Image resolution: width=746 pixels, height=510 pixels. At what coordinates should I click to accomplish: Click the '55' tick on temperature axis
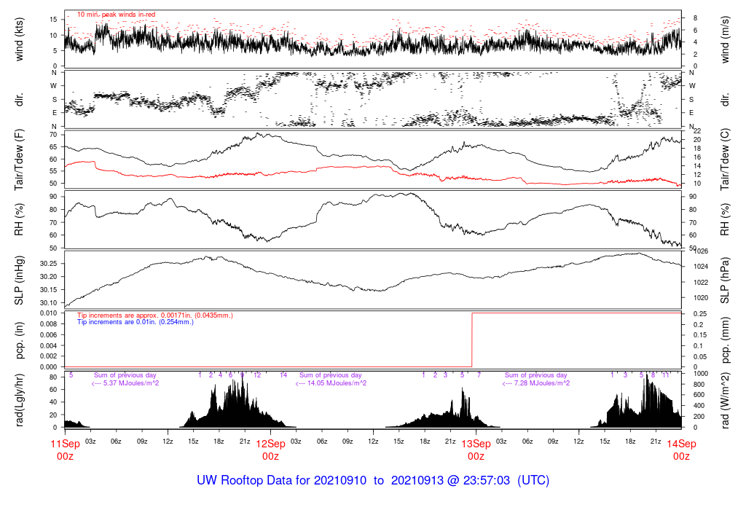click(54, 171)
